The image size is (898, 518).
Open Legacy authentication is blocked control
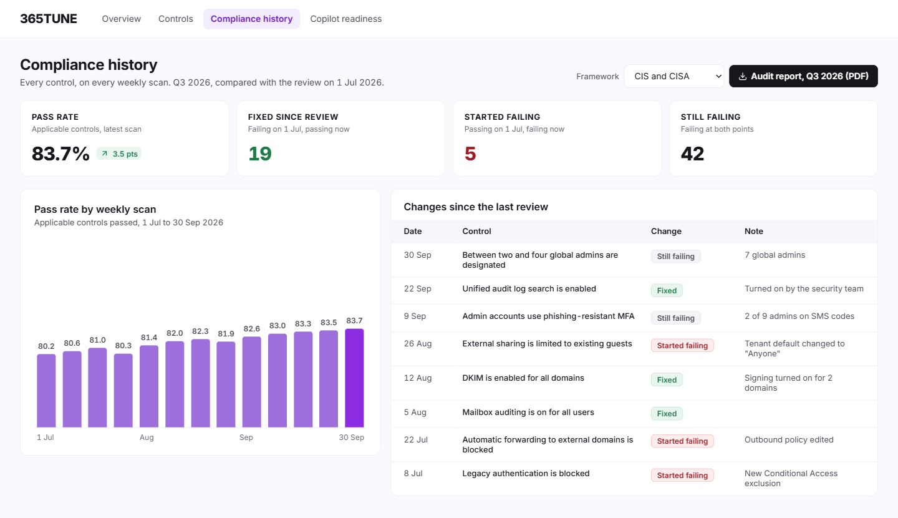click(x=526, y=473)
